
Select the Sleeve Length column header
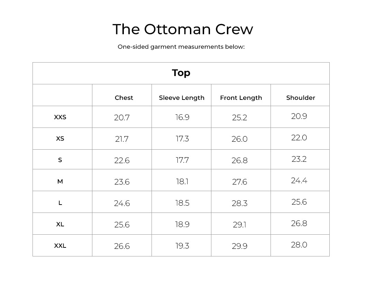pyautogui.click(x=182, y=98)
